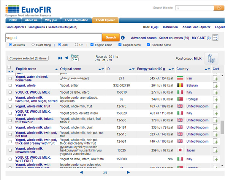Open the Home tab

(x=13, y=20)
